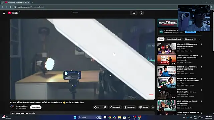Click the video player to pause

coord(83,59)
